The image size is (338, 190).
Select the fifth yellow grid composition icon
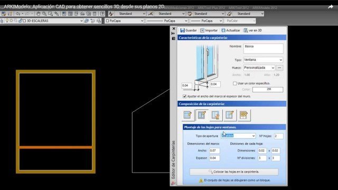pos(243,115)
